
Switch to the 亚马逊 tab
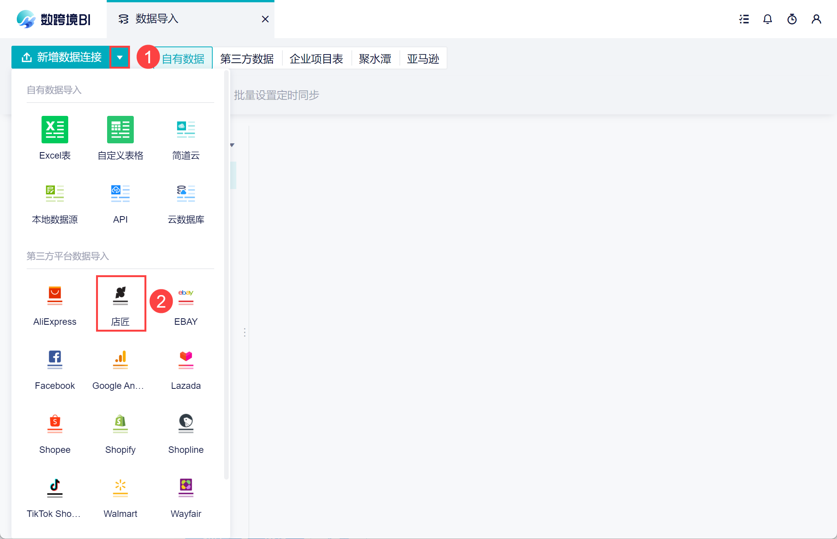[423, 59]
